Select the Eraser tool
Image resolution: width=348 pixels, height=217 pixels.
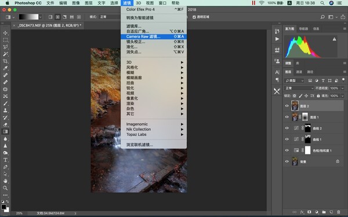(5, 124)
